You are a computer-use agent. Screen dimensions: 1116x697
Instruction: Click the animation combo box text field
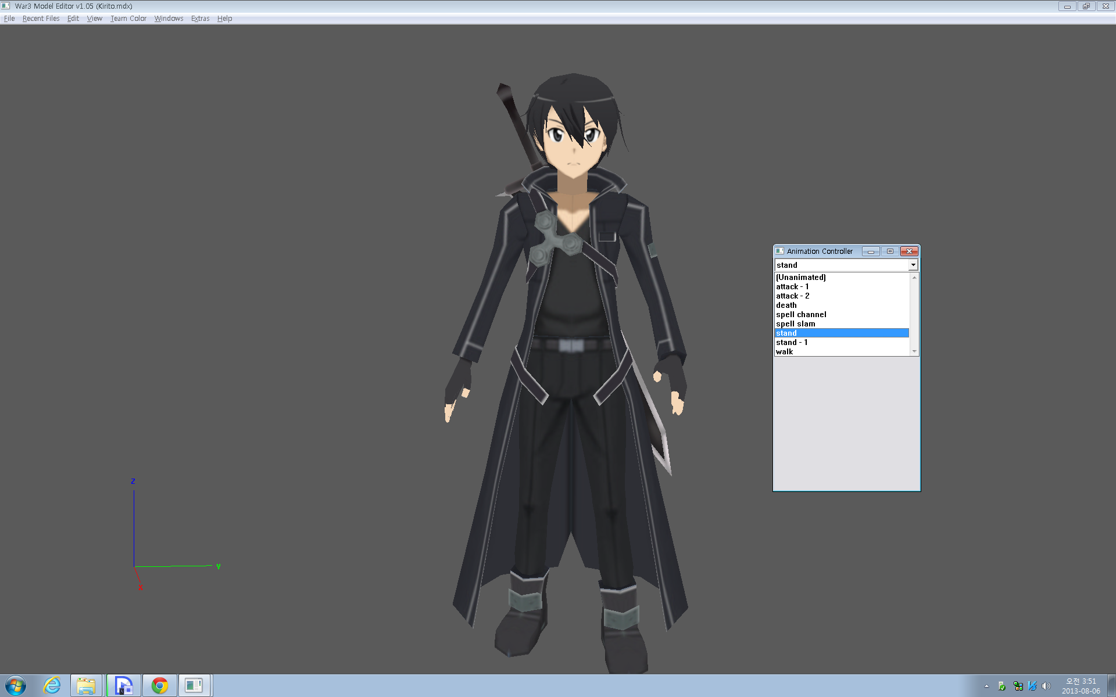(842, 265)
